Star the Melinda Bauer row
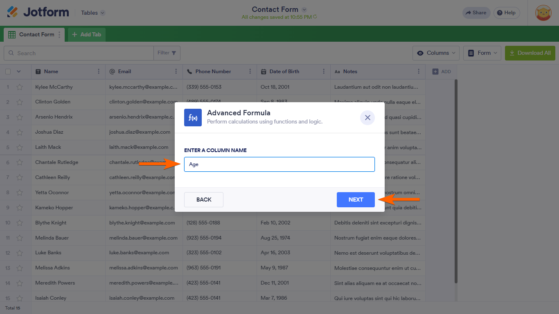Screen dimensions: 559x314 pyautogui.click(x=20, y=238)
